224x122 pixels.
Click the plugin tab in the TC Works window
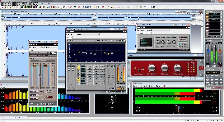pos(144,33)
